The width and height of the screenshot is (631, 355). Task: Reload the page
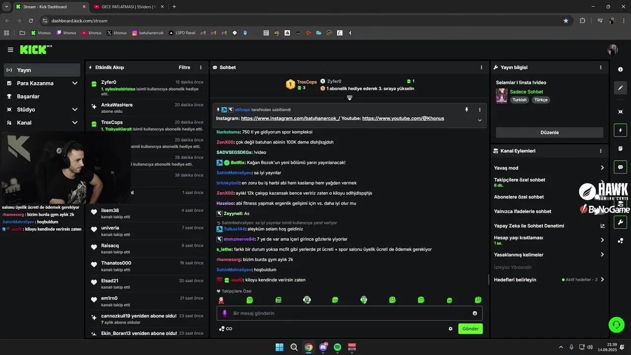pyautogui.click(x=31, y=21)
